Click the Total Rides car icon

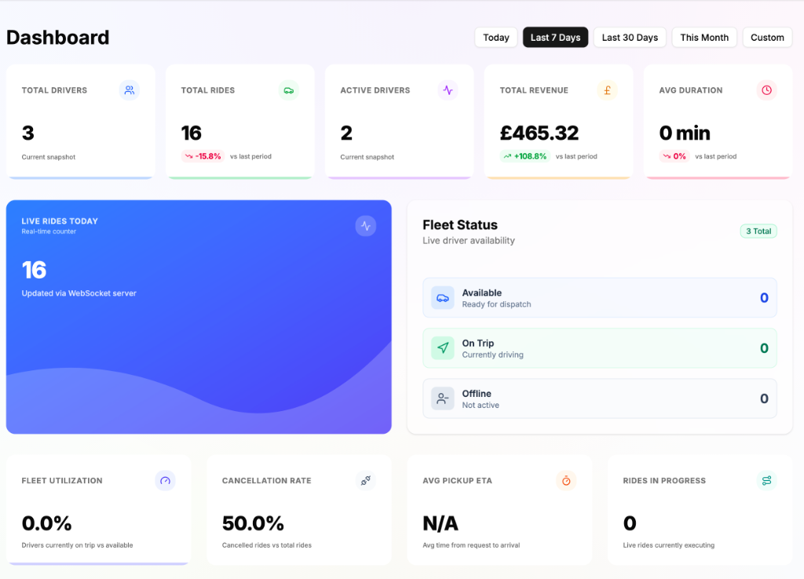click(289, 90)
